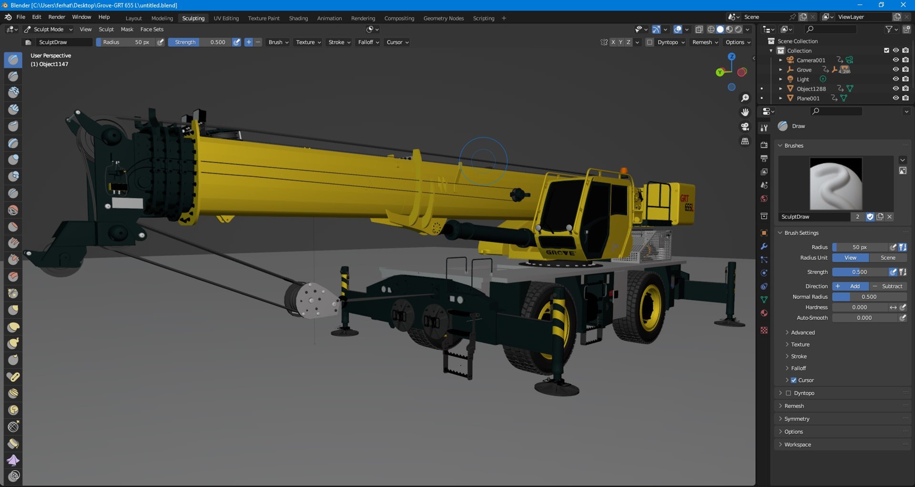Image resolution: width=915 pixels, height=487 pixels.
Task: Open the Sculpt Mode dropdown
Action: pyautogui.click(x=48, y=30)
